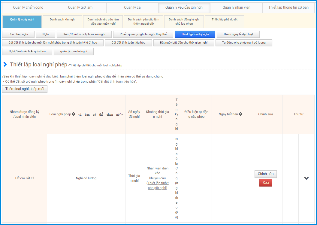Screen dimensions: 317x225
Task: Open Thêm ngày lễ đặc biệt
Action: click(238, 34)
